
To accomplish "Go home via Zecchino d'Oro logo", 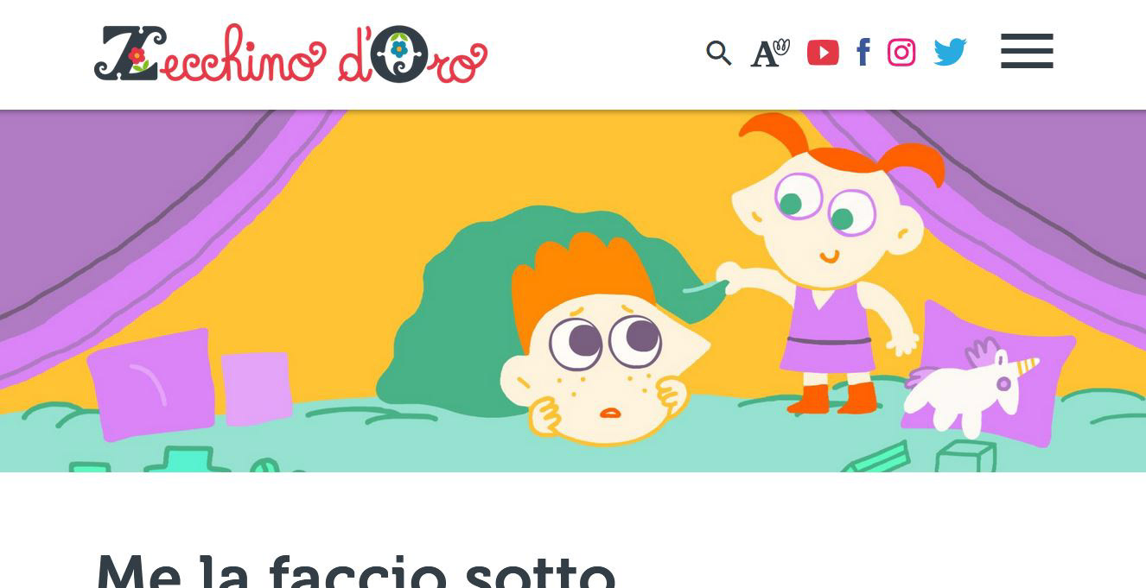I will click(x=290, y=54).
